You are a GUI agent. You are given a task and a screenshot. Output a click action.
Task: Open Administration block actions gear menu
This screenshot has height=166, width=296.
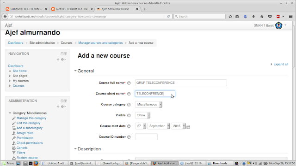pos(63,107)
